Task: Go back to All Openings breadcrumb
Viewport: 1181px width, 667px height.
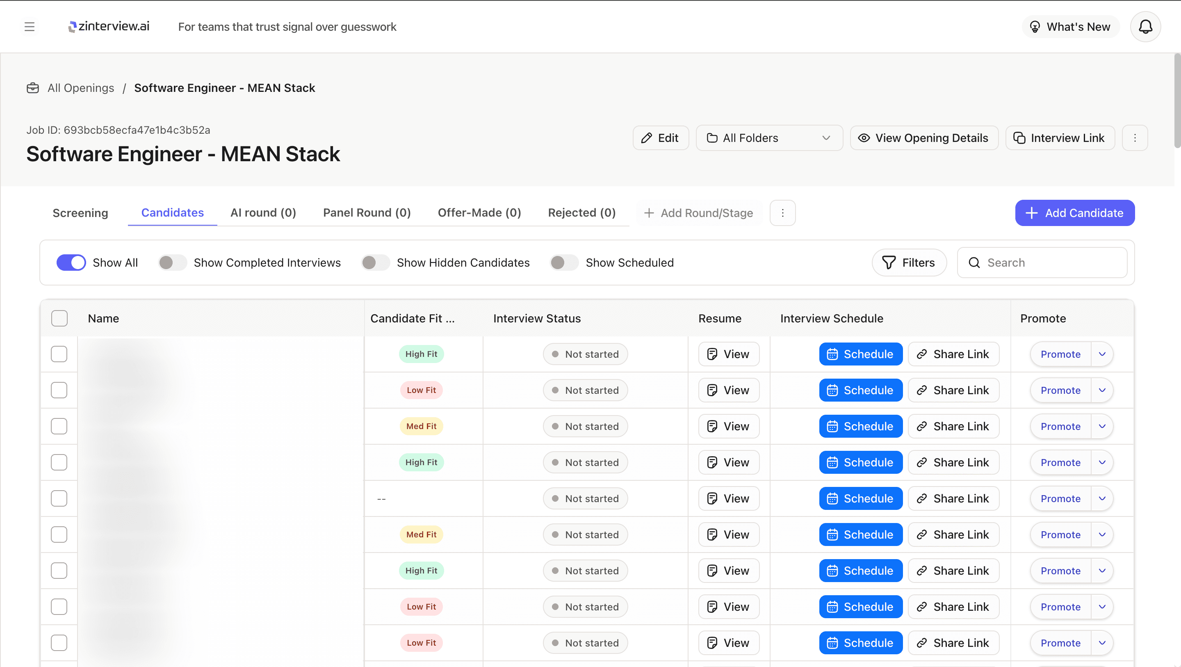Action: (x=81, y=88)
